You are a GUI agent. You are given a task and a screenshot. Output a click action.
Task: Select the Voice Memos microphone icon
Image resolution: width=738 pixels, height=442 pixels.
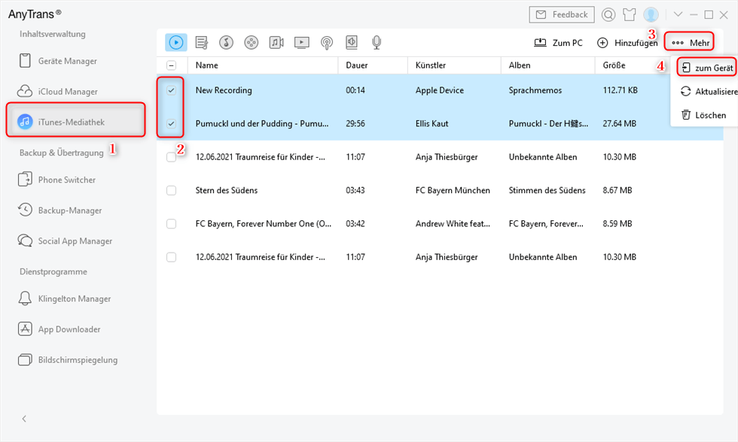pos(377,43)
